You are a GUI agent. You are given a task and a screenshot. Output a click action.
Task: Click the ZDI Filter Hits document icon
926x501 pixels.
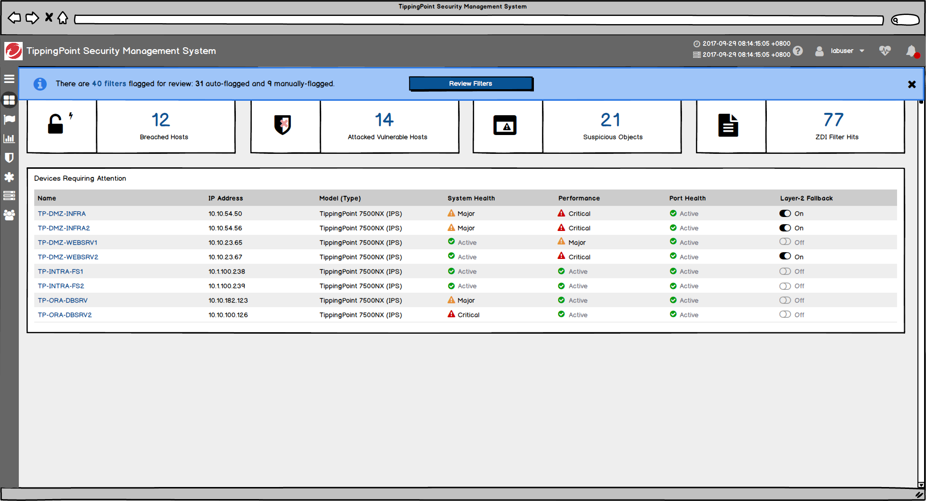coord(728,125)
